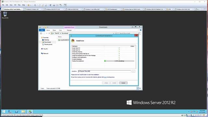Open PowerShell from the taskbar
Viewport: 208px width, 117px height.
point(17,111)
